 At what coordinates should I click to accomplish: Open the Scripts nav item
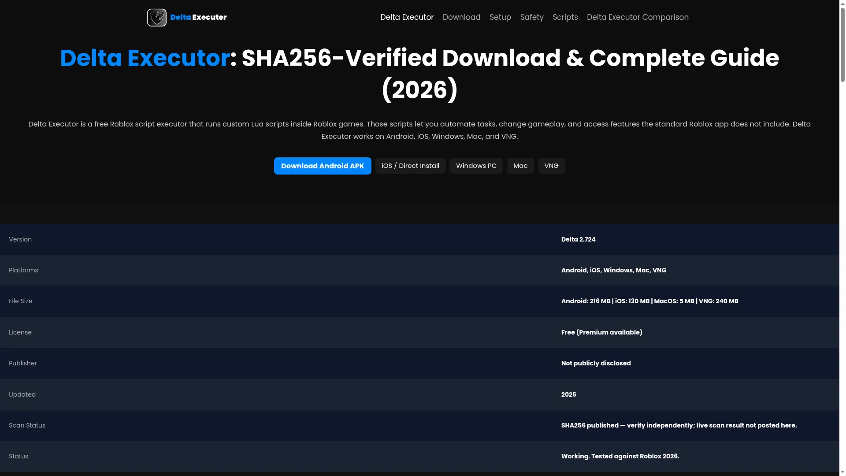pyautogui.click(x=565, y=17)
